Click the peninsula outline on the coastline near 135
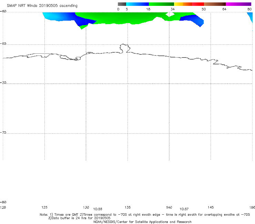The width and height of the screenshot is (255, 224). click(x=125, y=48)
